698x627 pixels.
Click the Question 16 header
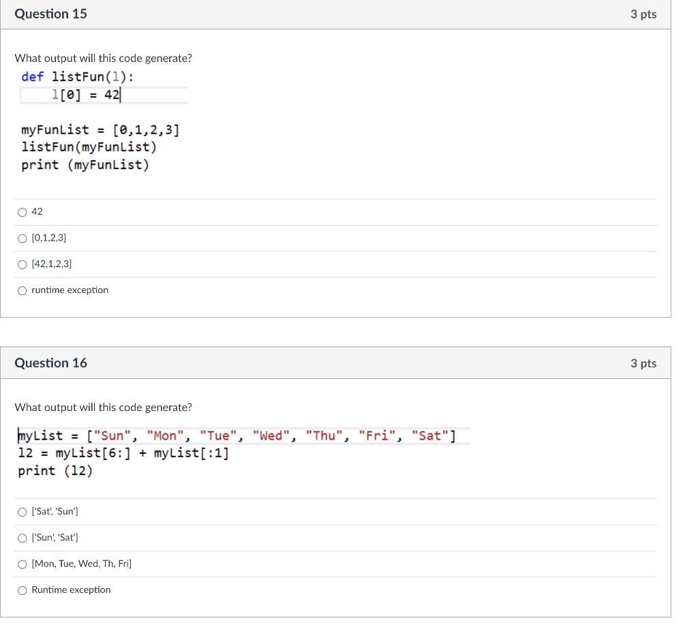coord(50,363)
